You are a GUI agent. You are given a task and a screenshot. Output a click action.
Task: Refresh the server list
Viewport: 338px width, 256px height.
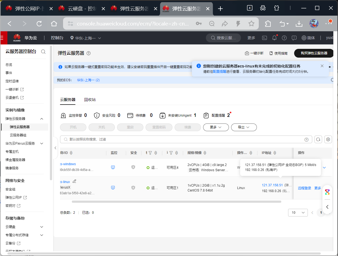(318, 139)
